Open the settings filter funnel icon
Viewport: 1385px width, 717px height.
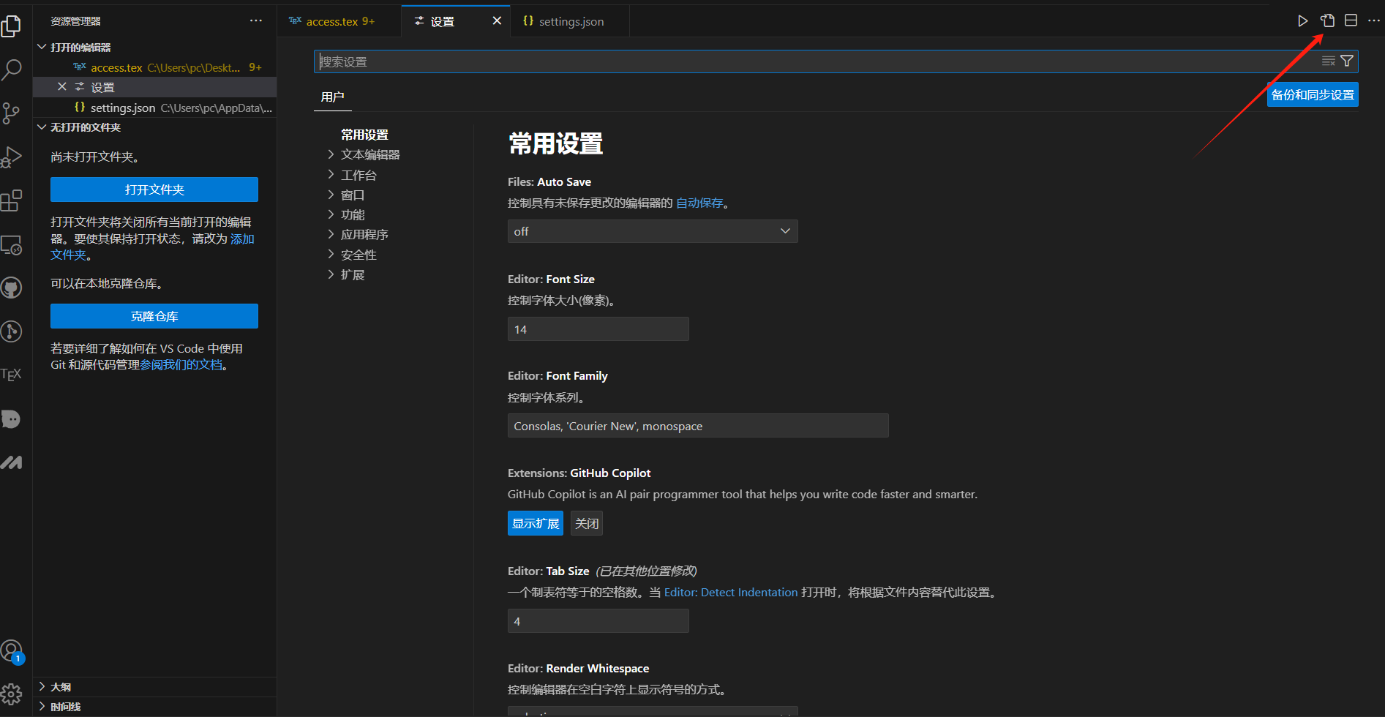(1347, 61)
